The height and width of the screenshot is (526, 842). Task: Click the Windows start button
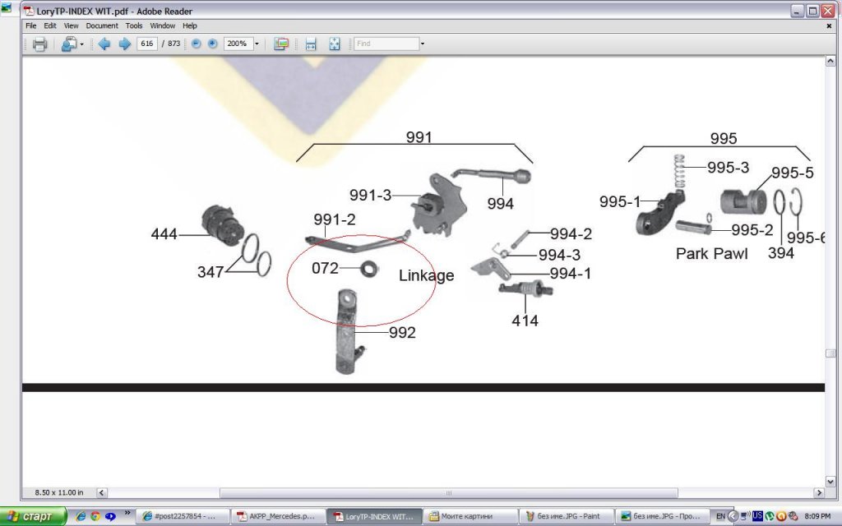click(x=33, y=516)
